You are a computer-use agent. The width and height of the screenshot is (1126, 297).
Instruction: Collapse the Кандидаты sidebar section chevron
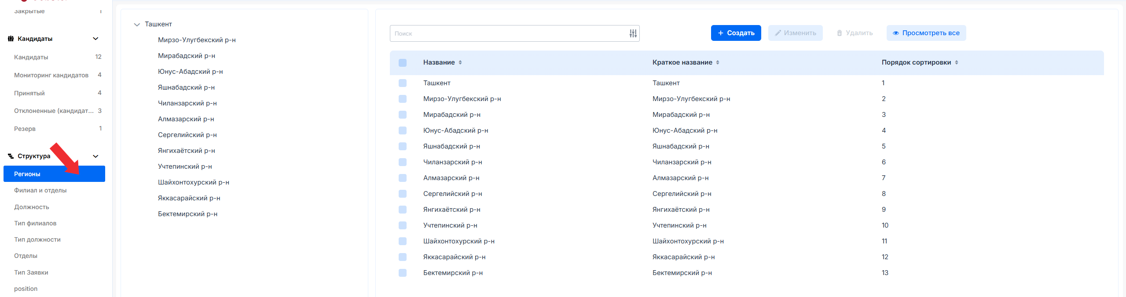click(95, 39)
